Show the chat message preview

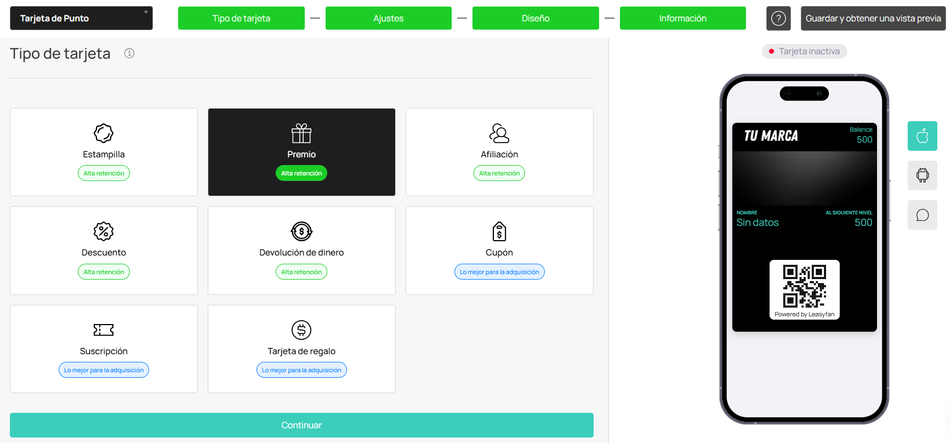[922, 215]
